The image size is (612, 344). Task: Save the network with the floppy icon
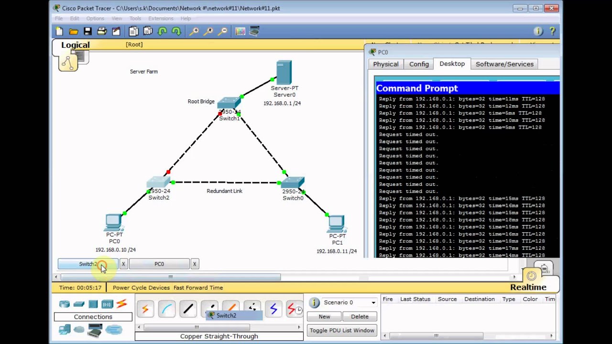(x=87, y=32)
